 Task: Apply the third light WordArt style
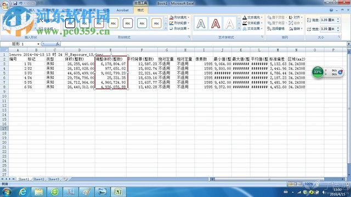tap(230, 24)
